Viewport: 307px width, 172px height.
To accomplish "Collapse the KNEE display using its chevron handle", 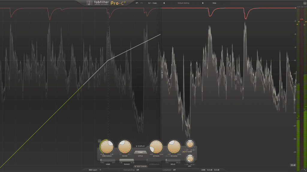I will pos(162,75).
